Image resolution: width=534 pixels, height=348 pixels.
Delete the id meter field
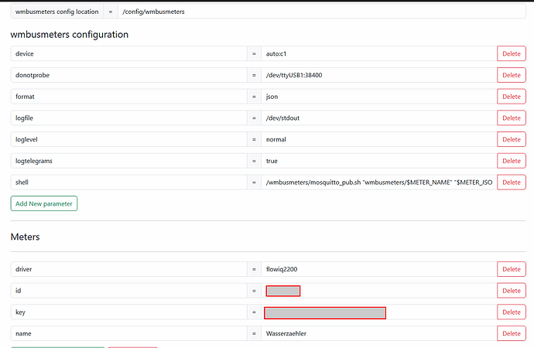point(512,291)
